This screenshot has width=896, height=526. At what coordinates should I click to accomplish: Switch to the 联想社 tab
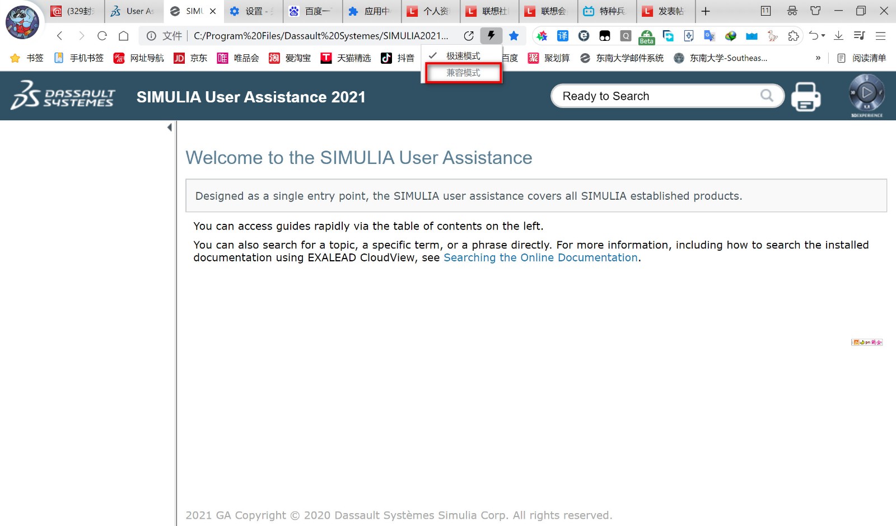point(489,11)
